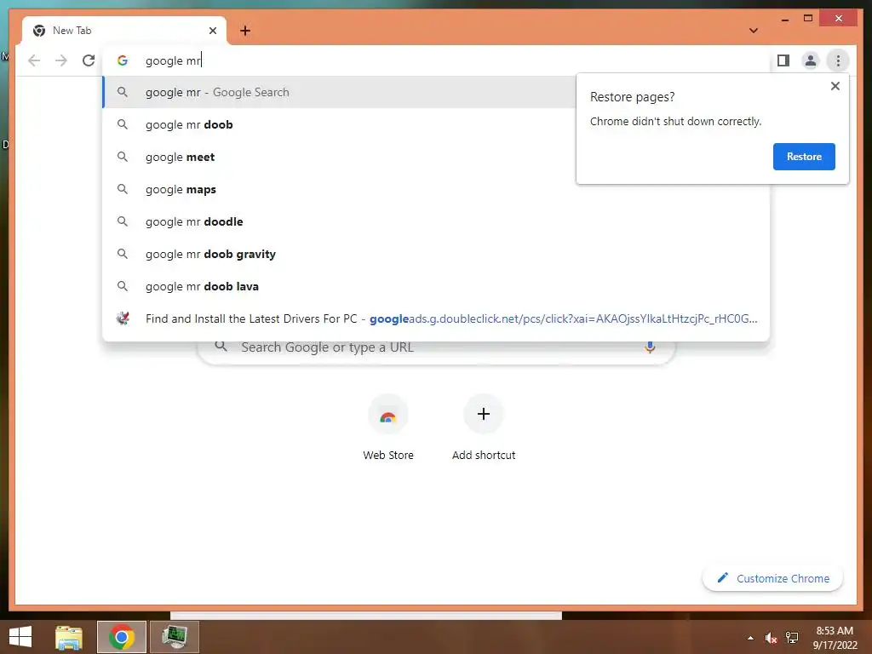
Task: Pick the google mr doob gravity suggestion
Action: [436, 254]
